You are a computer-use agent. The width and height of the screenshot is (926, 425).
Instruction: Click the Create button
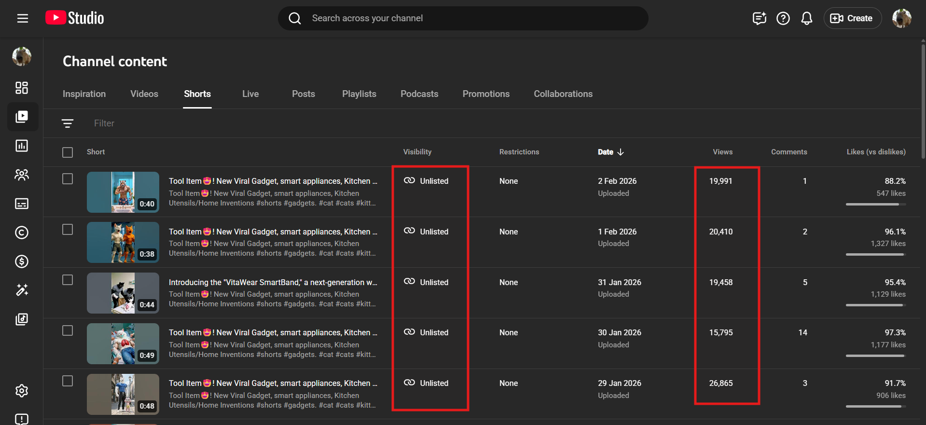(852, 18)
